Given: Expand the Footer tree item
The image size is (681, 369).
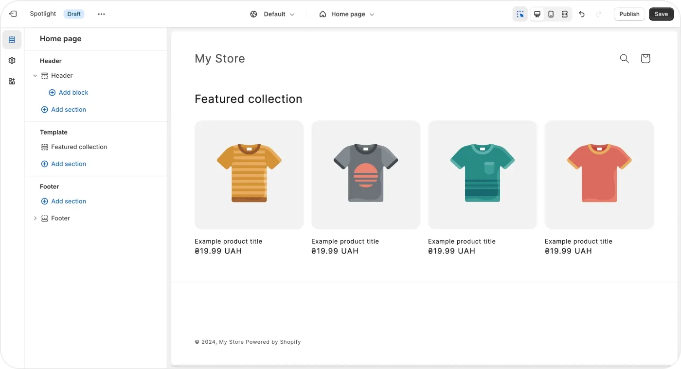Looking at the screenshot, I should click(35, 218).
